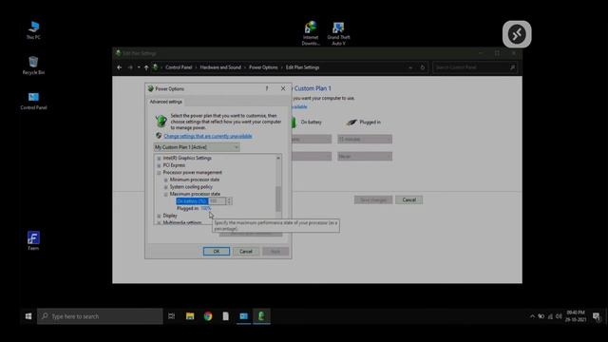Screen dimensions: 608x342
Task: Open the notification center
Action: point(597,316)
